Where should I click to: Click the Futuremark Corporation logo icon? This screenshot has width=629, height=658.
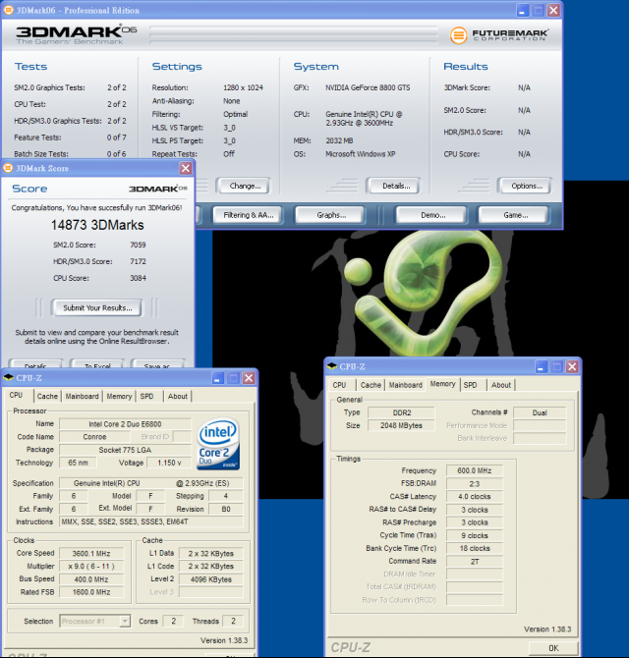[x=458, y=35]
